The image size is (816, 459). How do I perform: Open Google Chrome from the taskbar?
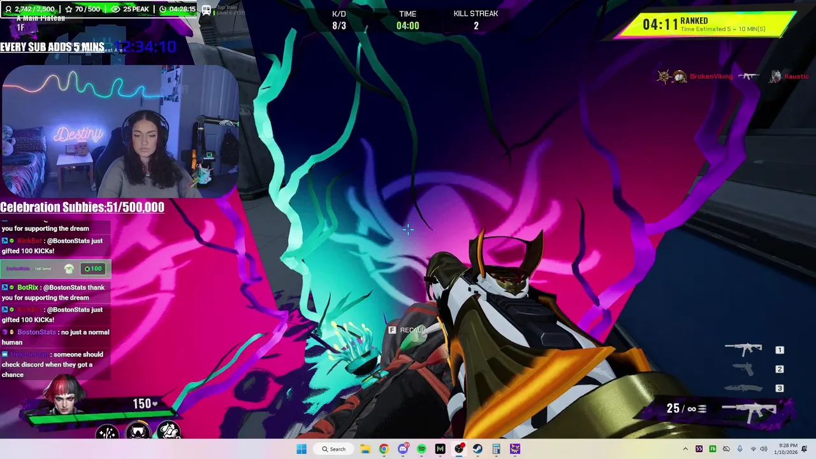(x=384, y=449)
